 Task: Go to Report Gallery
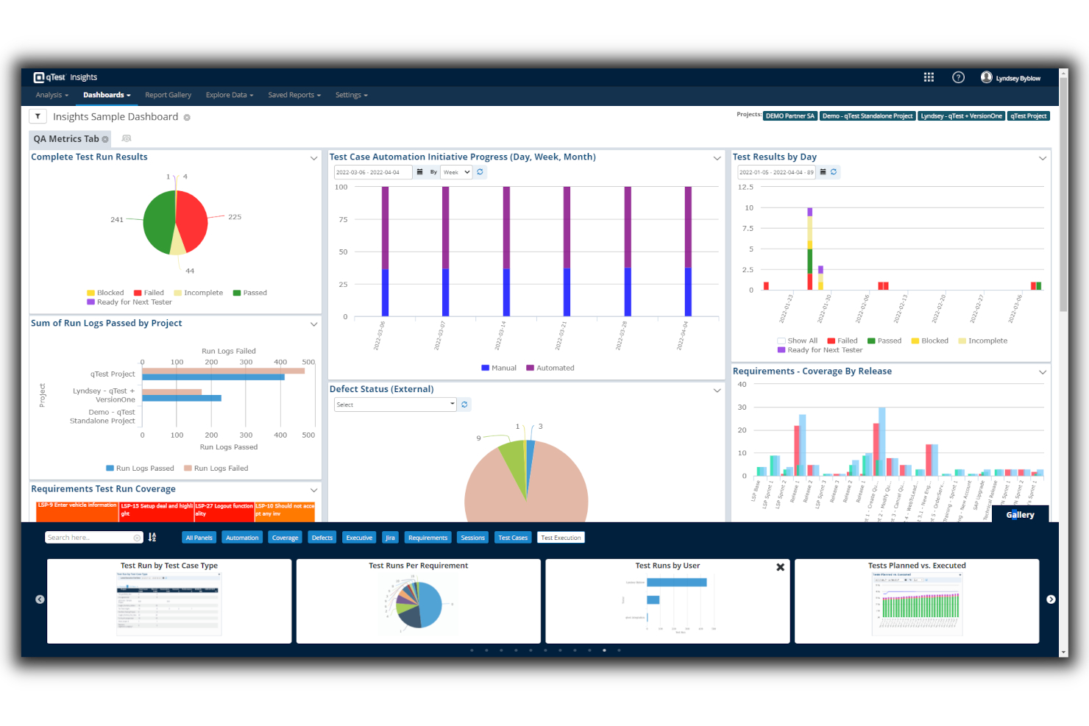(168, 95)
